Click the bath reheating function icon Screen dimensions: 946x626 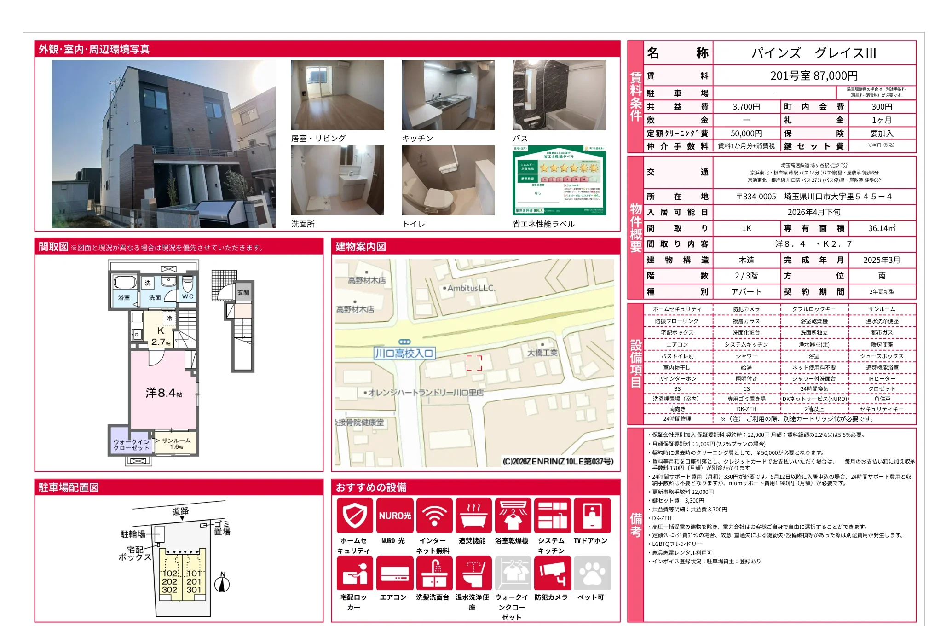[x=473, y=516]
